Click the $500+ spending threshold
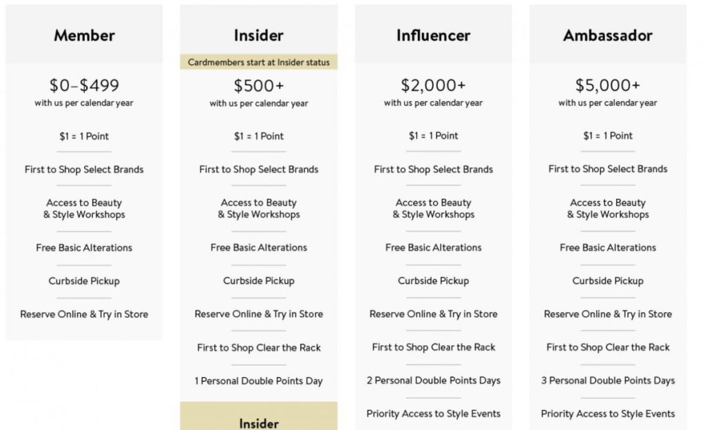 tap(259, 85)
